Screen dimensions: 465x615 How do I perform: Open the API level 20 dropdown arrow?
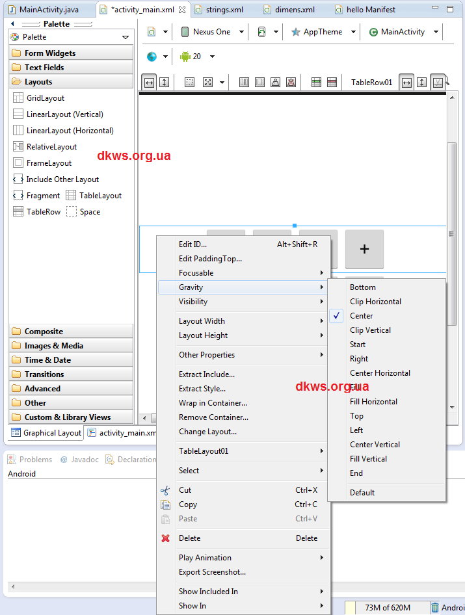click(212, 57)
